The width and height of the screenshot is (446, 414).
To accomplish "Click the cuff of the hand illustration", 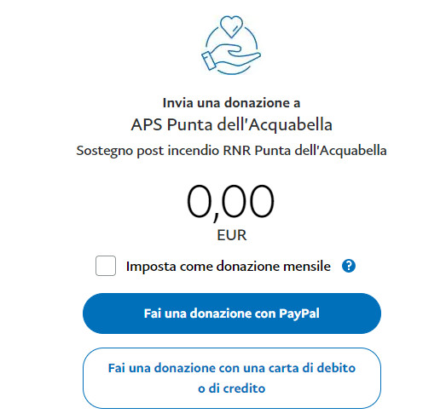I will coord(209,60).
